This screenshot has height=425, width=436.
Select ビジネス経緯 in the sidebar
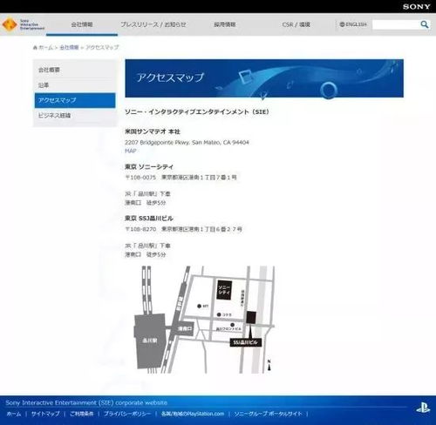(75, 116)
